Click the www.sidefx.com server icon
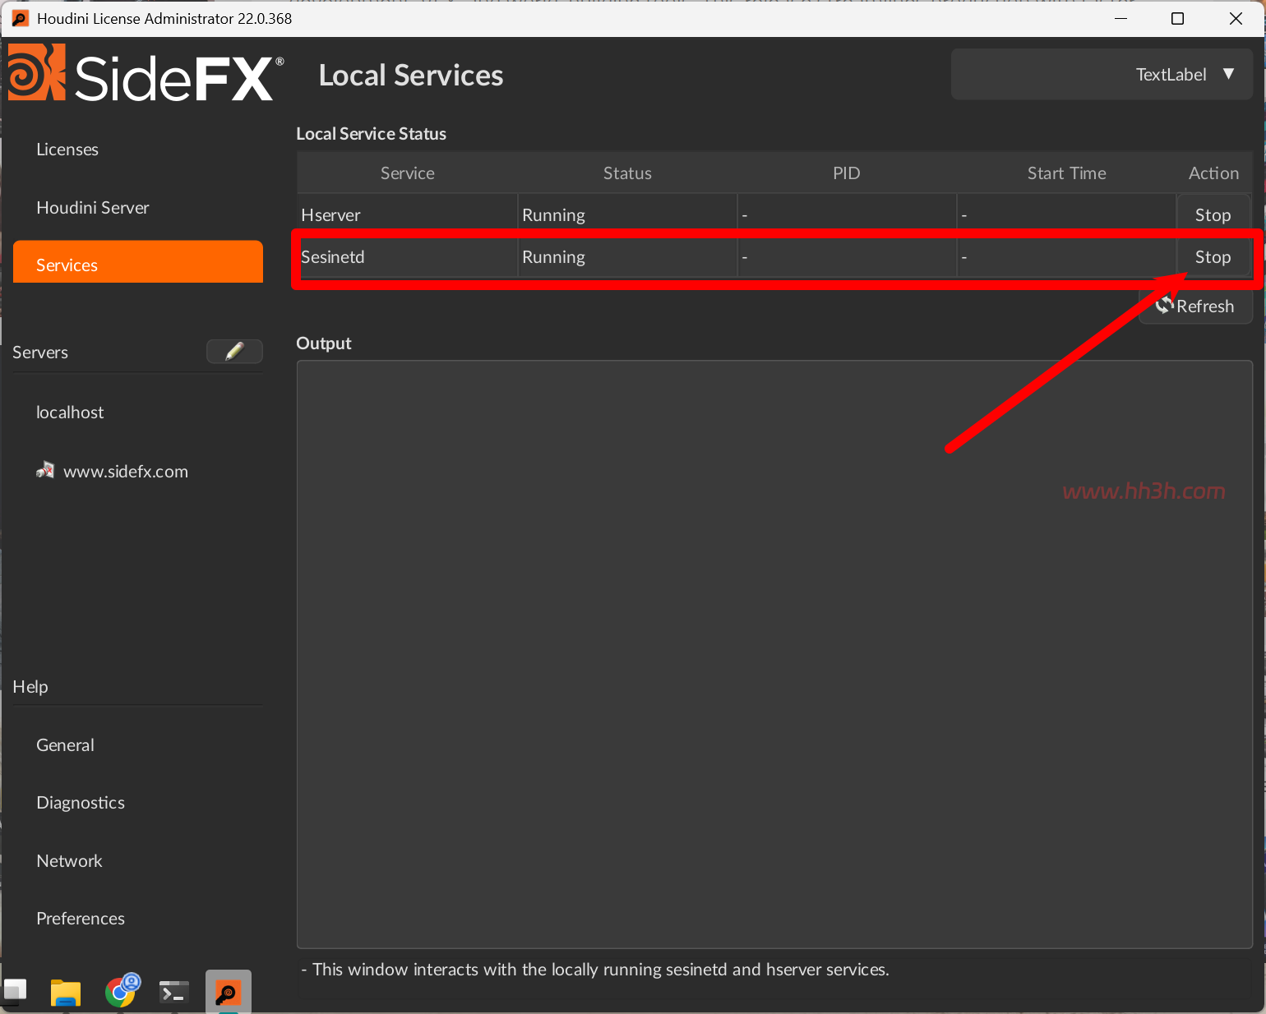Image resolution: width=1266 pixels, height=1014 pixels. coord(45,471)
